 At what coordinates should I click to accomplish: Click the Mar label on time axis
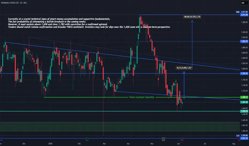(104, 144)
